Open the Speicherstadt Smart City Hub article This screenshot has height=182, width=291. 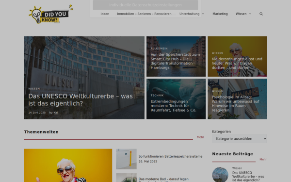[x=175, y=61]
